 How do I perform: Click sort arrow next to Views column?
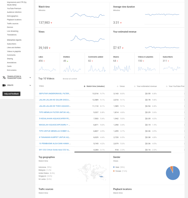coord(118,86)
